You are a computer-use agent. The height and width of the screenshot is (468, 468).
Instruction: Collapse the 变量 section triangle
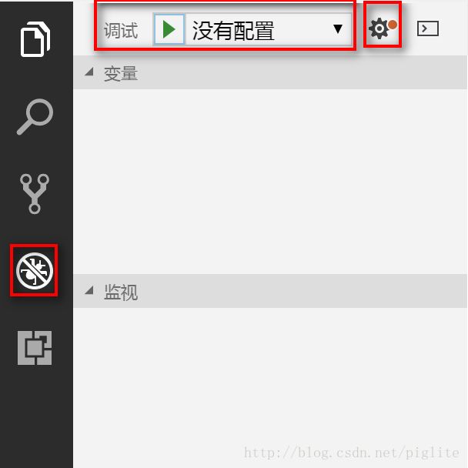tap(89, 72)
